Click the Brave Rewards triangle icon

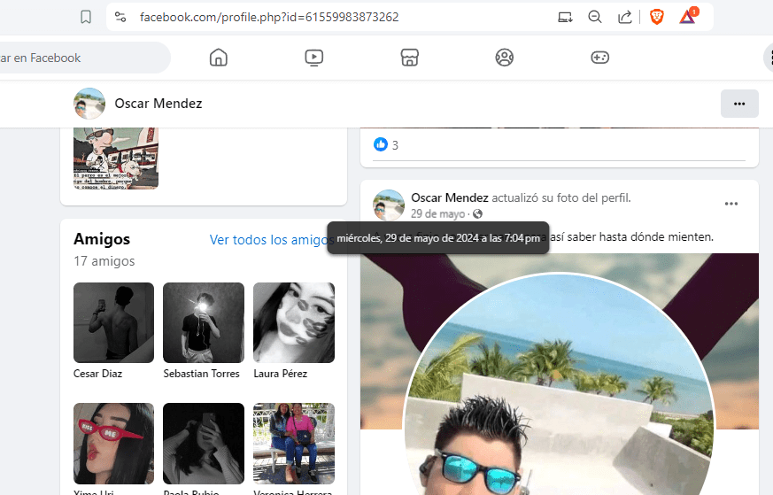click(x=687, y=17)
